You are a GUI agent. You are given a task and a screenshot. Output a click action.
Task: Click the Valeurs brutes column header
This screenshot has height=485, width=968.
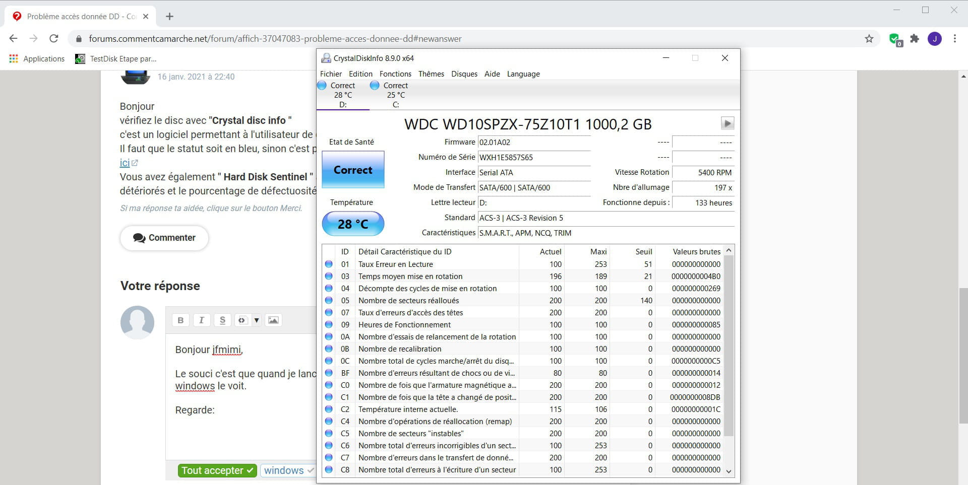click(696, 251)
